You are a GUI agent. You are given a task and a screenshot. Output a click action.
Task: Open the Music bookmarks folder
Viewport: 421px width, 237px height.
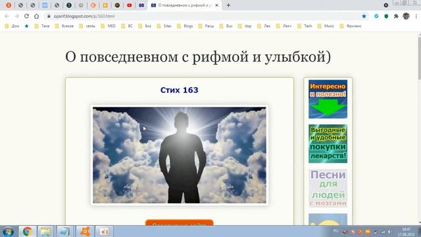tap(326, 26)
